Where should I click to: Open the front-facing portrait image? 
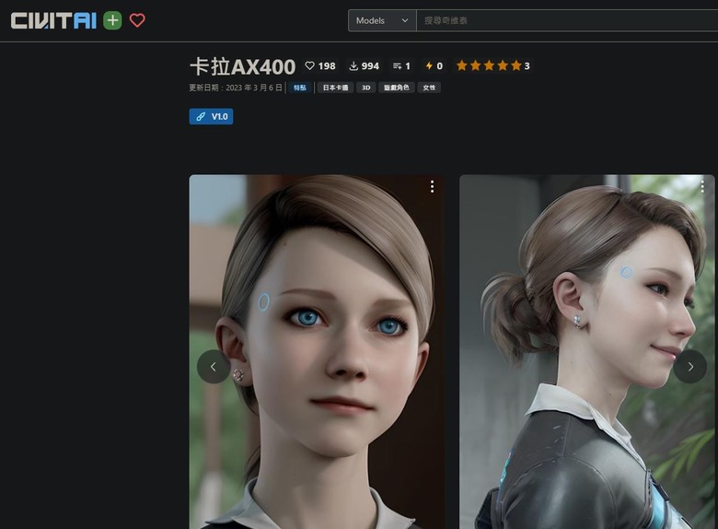(x=317, y=352)
